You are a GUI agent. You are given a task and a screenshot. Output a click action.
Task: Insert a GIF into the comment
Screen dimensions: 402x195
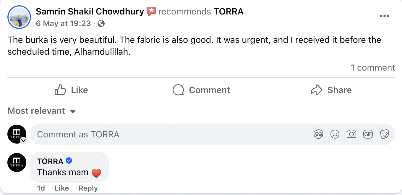tap(368, 134)
